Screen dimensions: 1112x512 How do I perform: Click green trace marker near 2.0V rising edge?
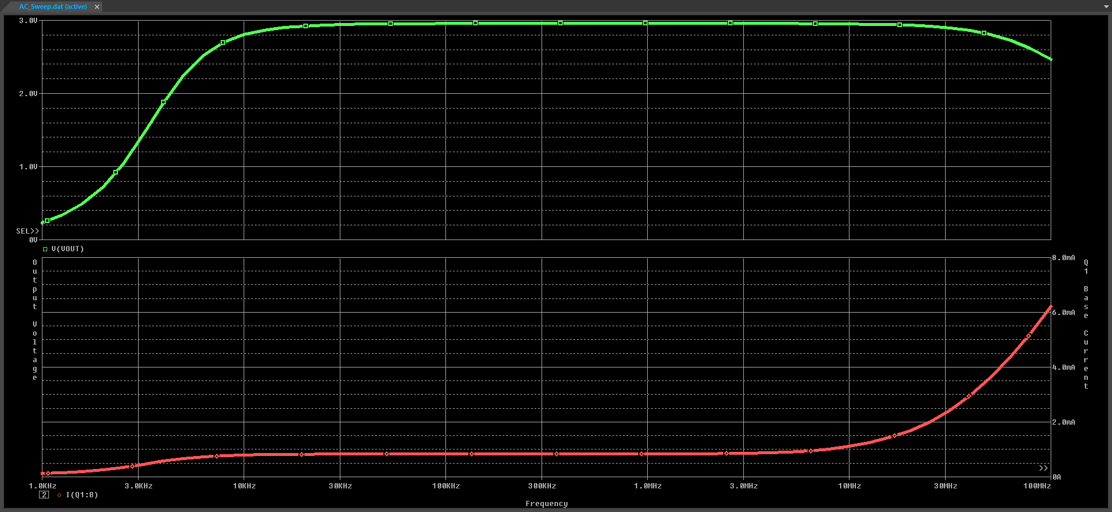163,102
